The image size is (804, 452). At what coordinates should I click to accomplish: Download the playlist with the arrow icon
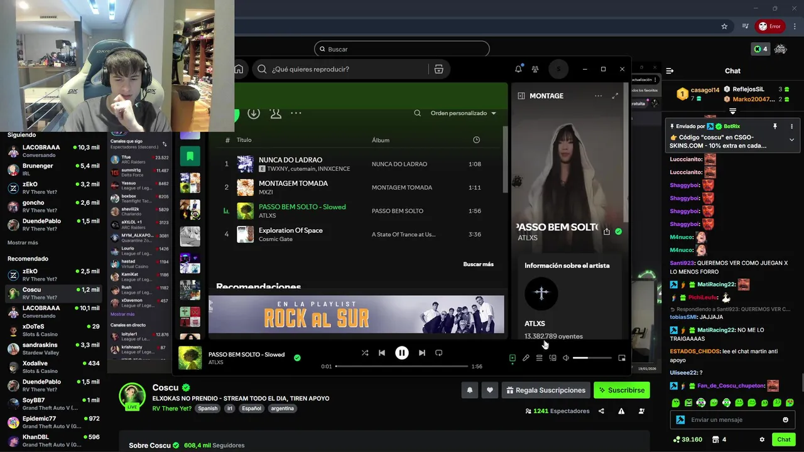click(254, 113)
